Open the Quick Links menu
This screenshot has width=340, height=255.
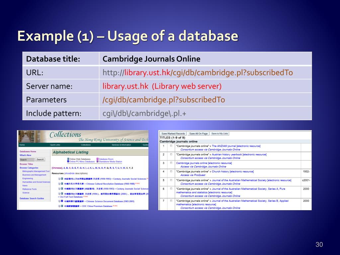click(x=55, y=145)
